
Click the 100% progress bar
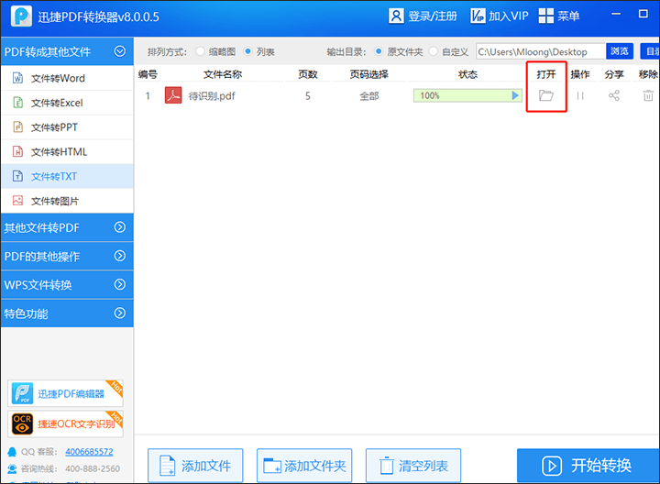[467, 95]
